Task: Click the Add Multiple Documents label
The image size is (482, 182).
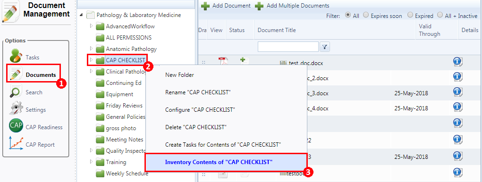Action: 298,6
